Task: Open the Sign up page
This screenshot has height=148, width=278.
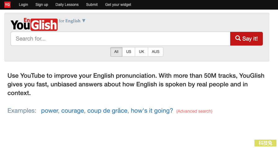Action: coord(42,5)
